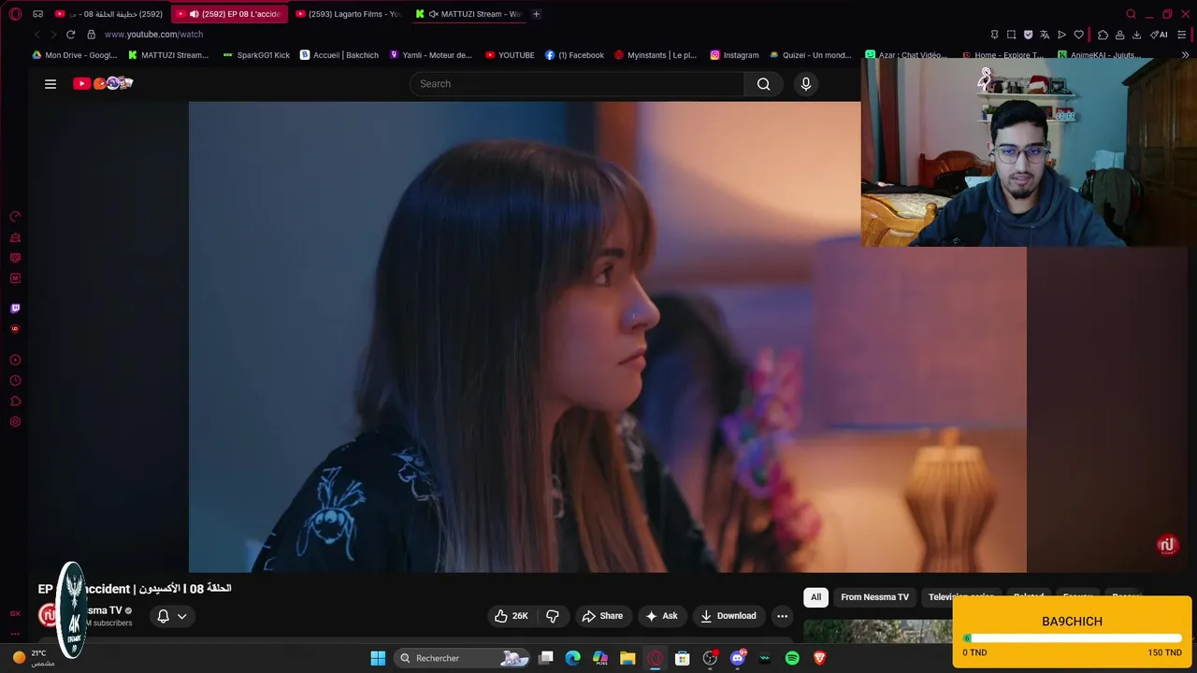The width and height of the screenshot is (1197, 673).
Task: Open the Facebook bookmark
Action: 574,55
